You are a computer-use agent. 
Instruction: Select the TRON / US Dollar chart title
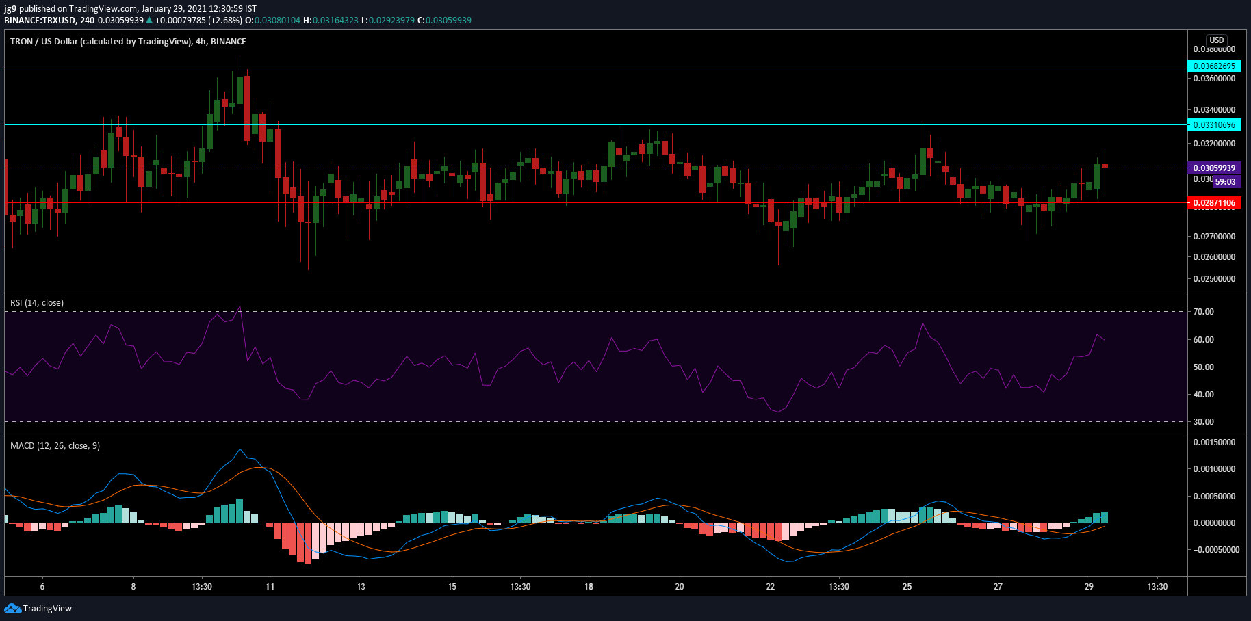pos(128,42)
